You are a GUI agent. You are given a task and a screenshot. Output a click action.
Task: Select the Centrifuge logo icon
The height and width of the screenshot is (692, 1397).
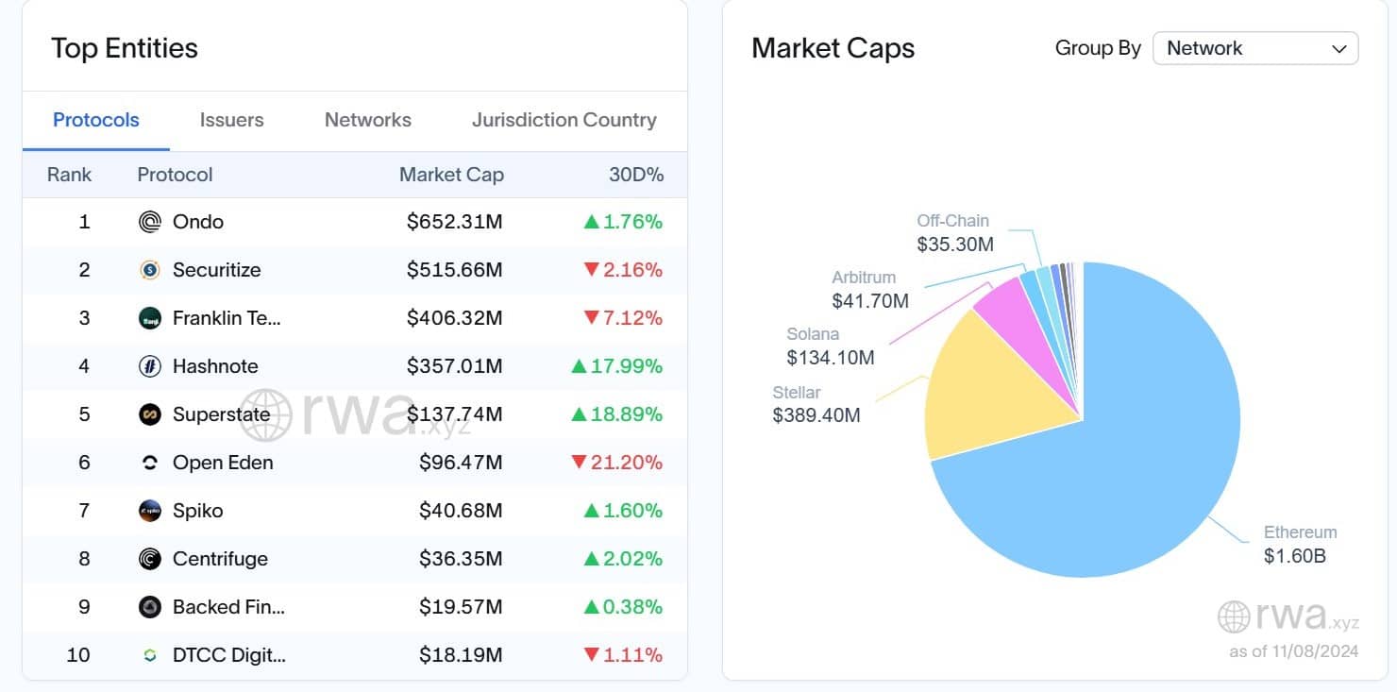148,559
